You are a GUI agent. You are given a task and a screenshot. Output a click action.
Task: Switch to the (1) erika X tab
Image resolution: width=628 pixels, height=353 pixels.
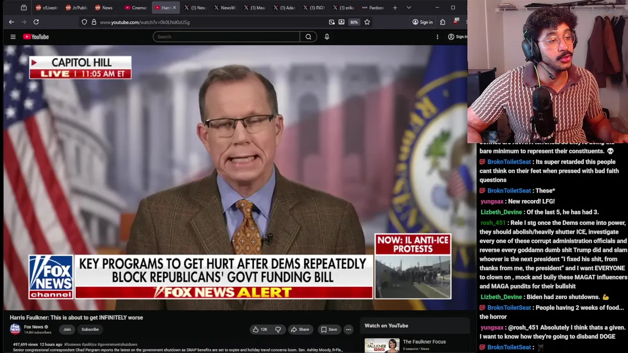point(343,8)
